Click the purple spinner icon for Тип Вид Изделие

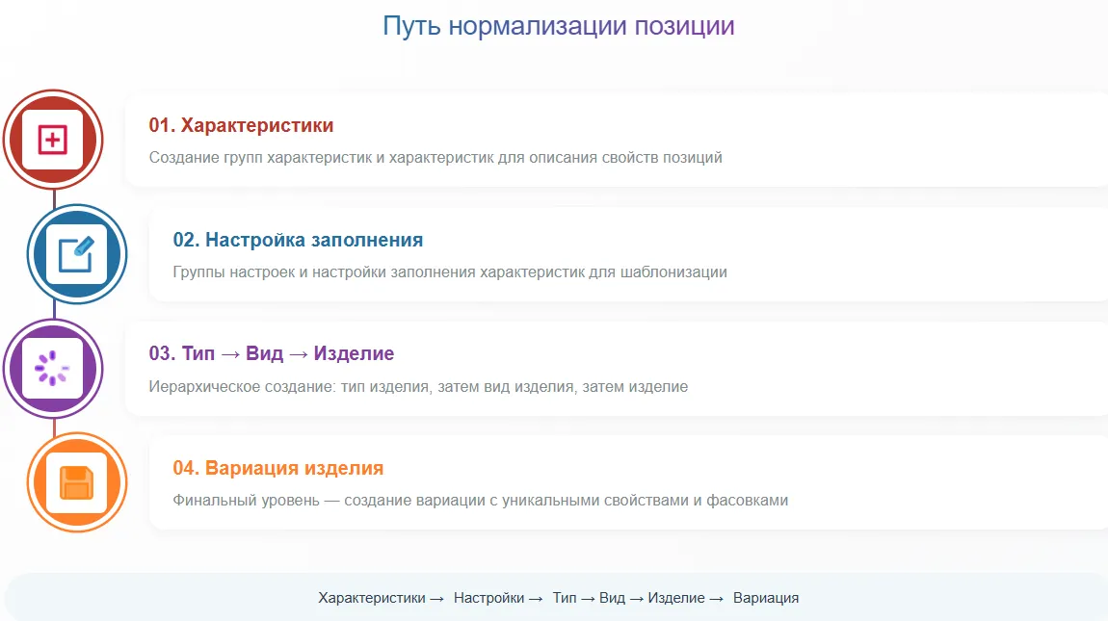(52, 369)
